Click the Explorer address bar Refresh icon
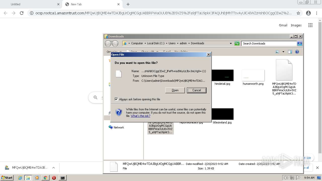 coord(237,43)
